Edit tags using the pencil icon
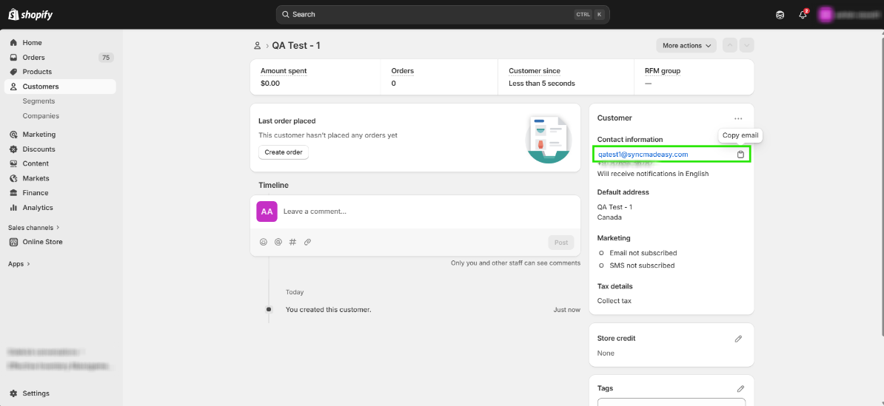884x406 pixels. [x=740, y=388]
